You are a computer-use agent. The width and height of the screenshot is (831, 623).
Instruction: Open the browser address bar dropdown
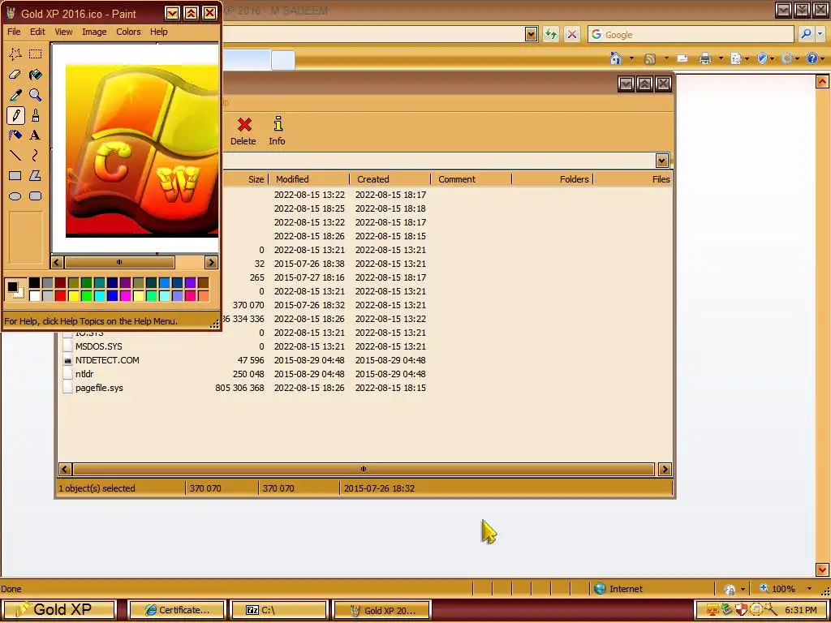pyautogui.click(x=531, y=34)
